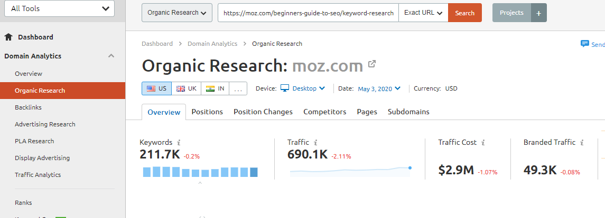Open the May 3, 2020 date picker
This screenshot has height=218, width=605.
tap(379, 89)
